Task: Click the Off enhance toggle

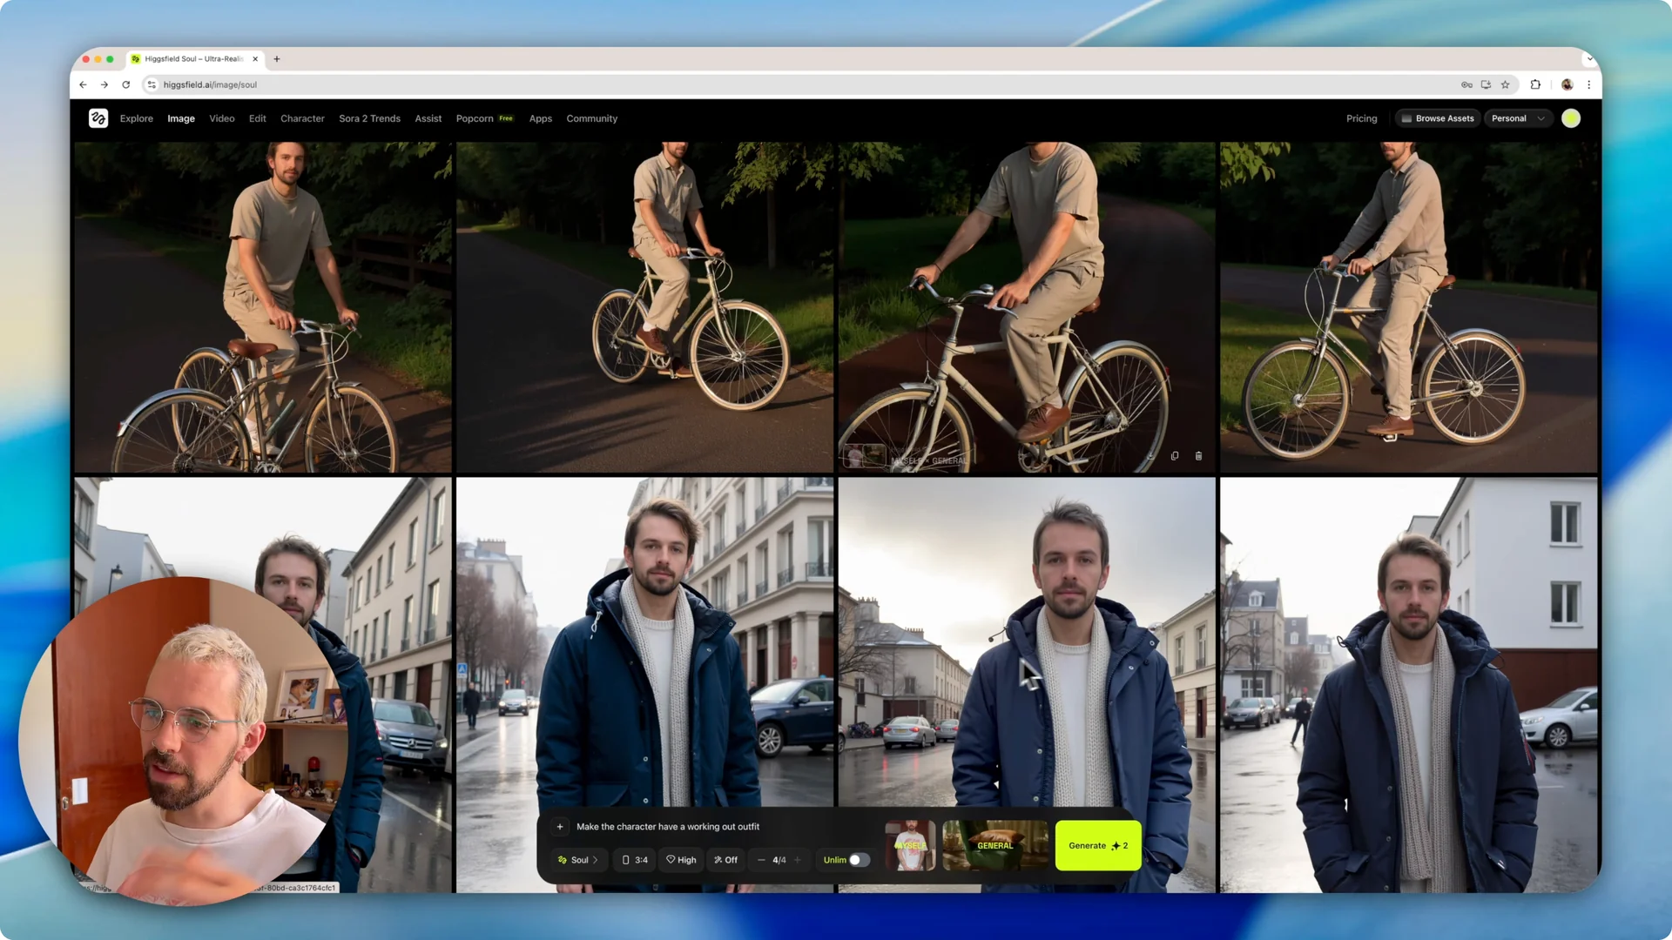Action: (725, 860)
